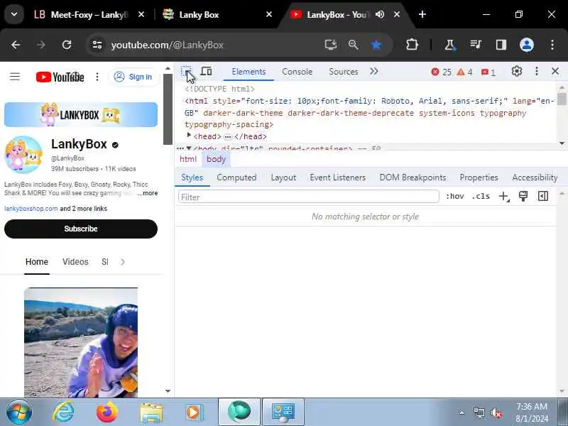568x426 pixels.
Task: Go back with browser back arrow
Action: [x=16, y=45]
